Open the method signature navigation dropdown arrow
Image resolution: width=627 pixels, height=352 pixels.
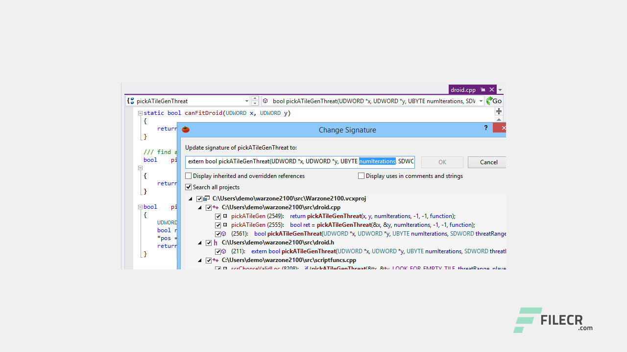coord(481,101)
